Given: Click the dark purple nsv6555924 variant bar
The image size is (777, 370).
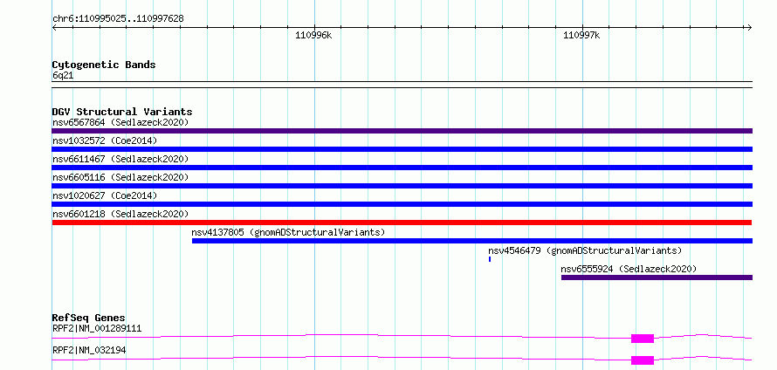Looking at the screenshot, I should pos(657,277).
